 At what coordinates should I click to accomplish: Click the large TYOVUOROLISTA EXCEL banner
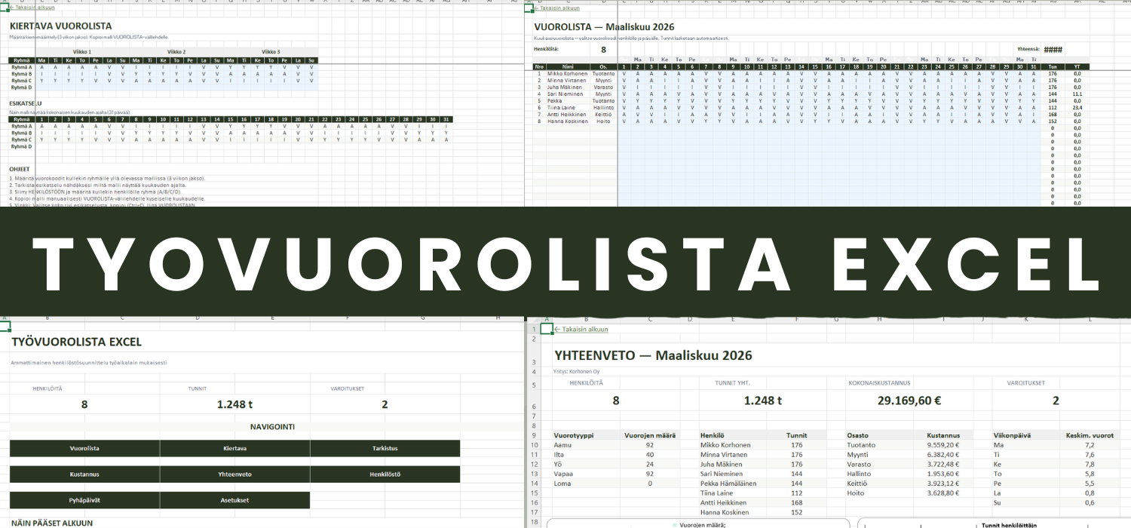[x=565, y=261]
